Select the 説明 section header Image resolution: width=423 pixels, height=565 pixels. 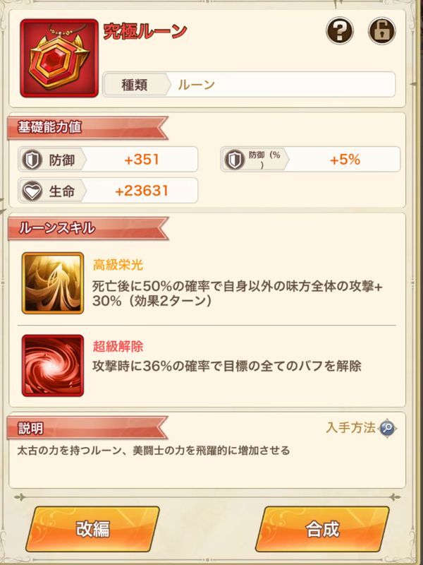coord(87,428)
